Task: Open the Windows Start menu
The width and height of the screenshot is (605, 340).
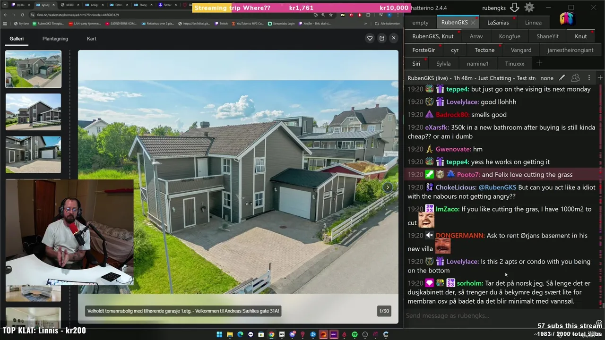Action: point(219,334)
